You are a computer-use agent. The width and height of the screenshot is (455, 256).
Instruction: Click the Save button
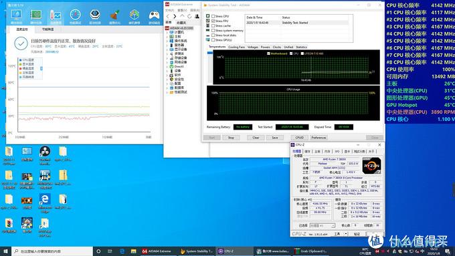pos(275,138)
